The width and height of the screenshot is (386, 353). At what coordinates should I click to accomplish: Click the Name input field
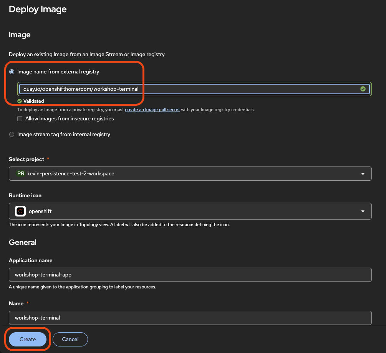190,318
